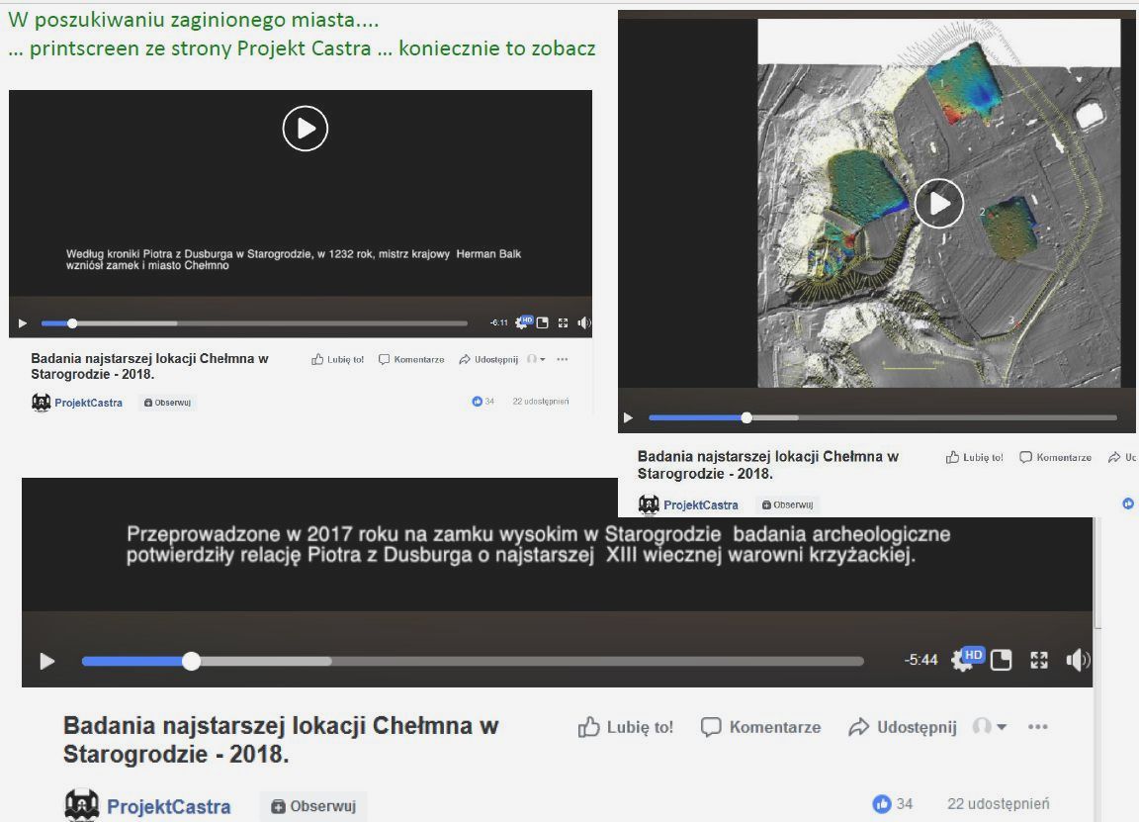Click green heading 'W poszukiwaniu zaginionego miasta'
1139x822 pixels.
(193, 21)
